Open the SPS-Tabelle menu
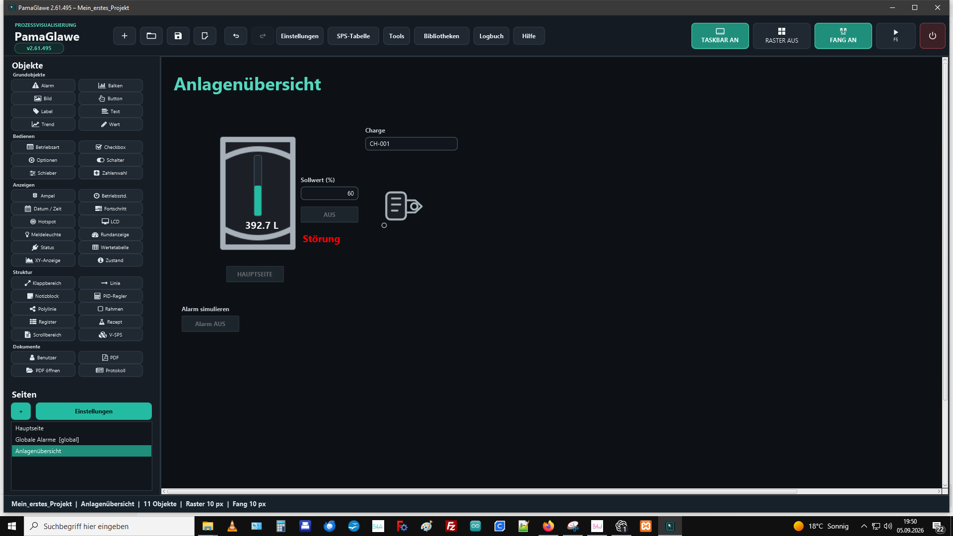 coord(353,36)
